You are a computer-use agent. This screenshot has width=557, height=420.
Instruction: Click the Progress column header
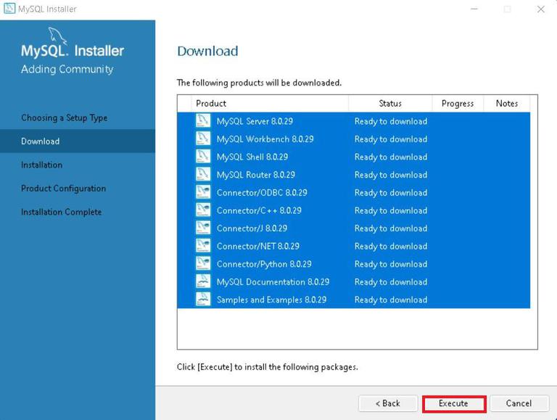pyautogui.click(x=458, y=104)
